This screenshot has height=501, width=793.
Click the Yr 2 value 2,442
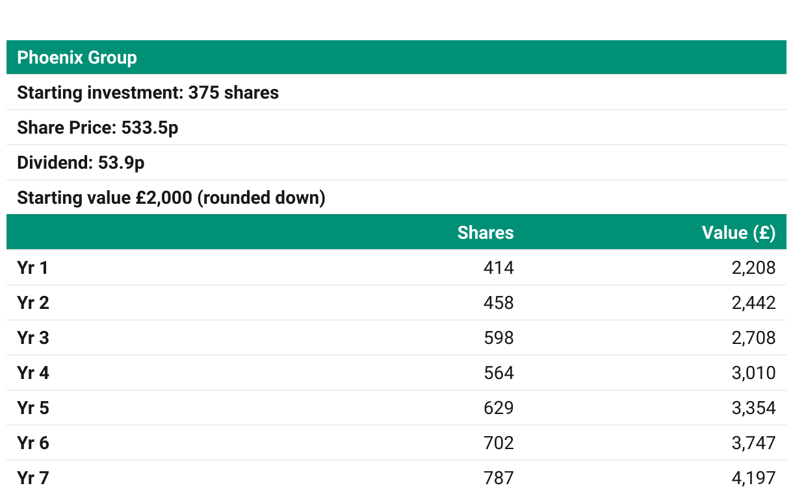[x=753, y=302]
